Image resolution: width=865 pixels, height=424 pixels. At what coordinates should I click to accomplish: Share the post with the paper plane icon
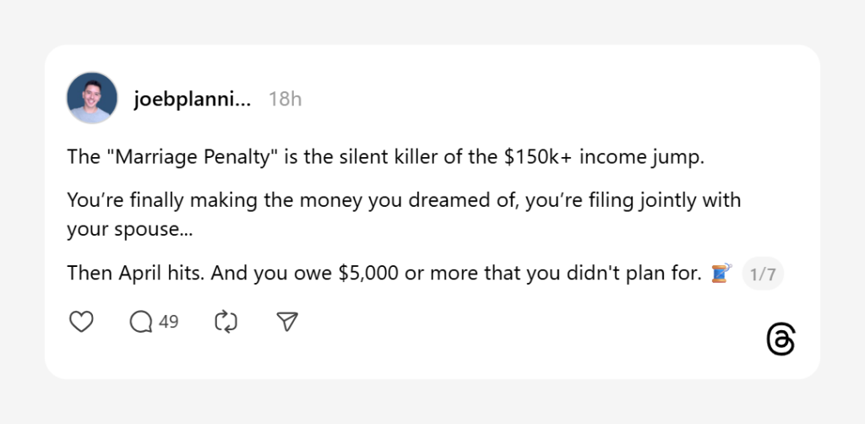[x=288, y=322]
